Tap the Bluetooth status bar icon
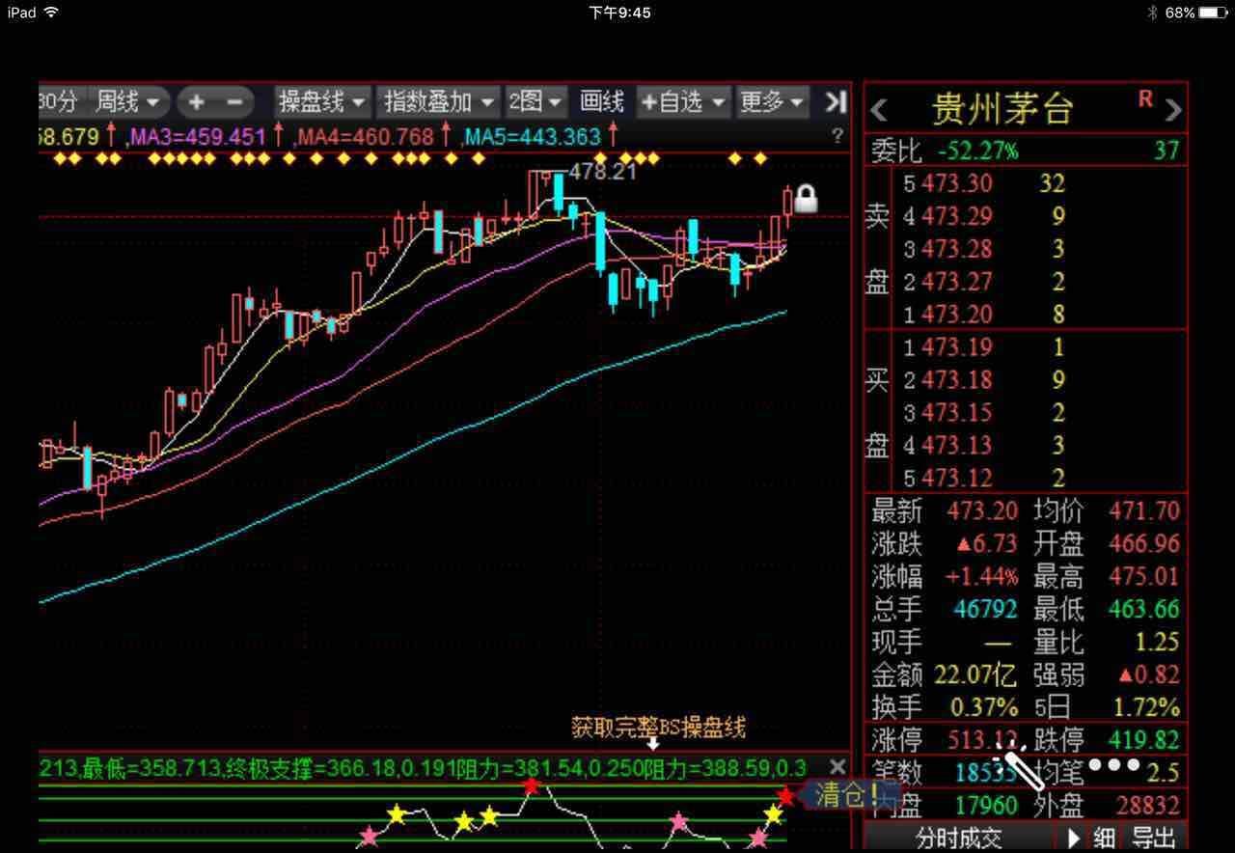The image size is (1235, 853). [1152, 13]
